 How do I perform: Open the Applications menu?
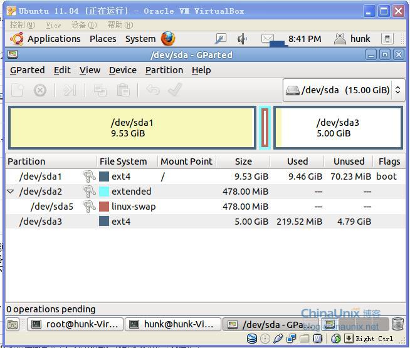54,39
